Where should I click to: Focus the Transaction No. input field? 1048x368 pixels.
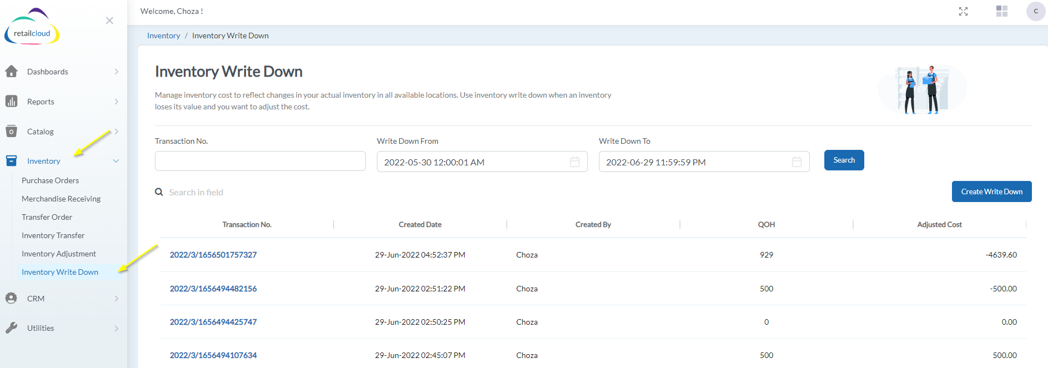click(x=260, y=161)
